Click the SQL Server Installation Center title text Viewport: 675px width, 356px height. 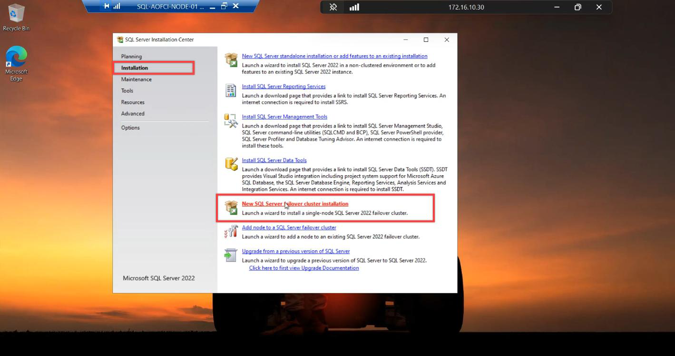(x=159, y=40)
